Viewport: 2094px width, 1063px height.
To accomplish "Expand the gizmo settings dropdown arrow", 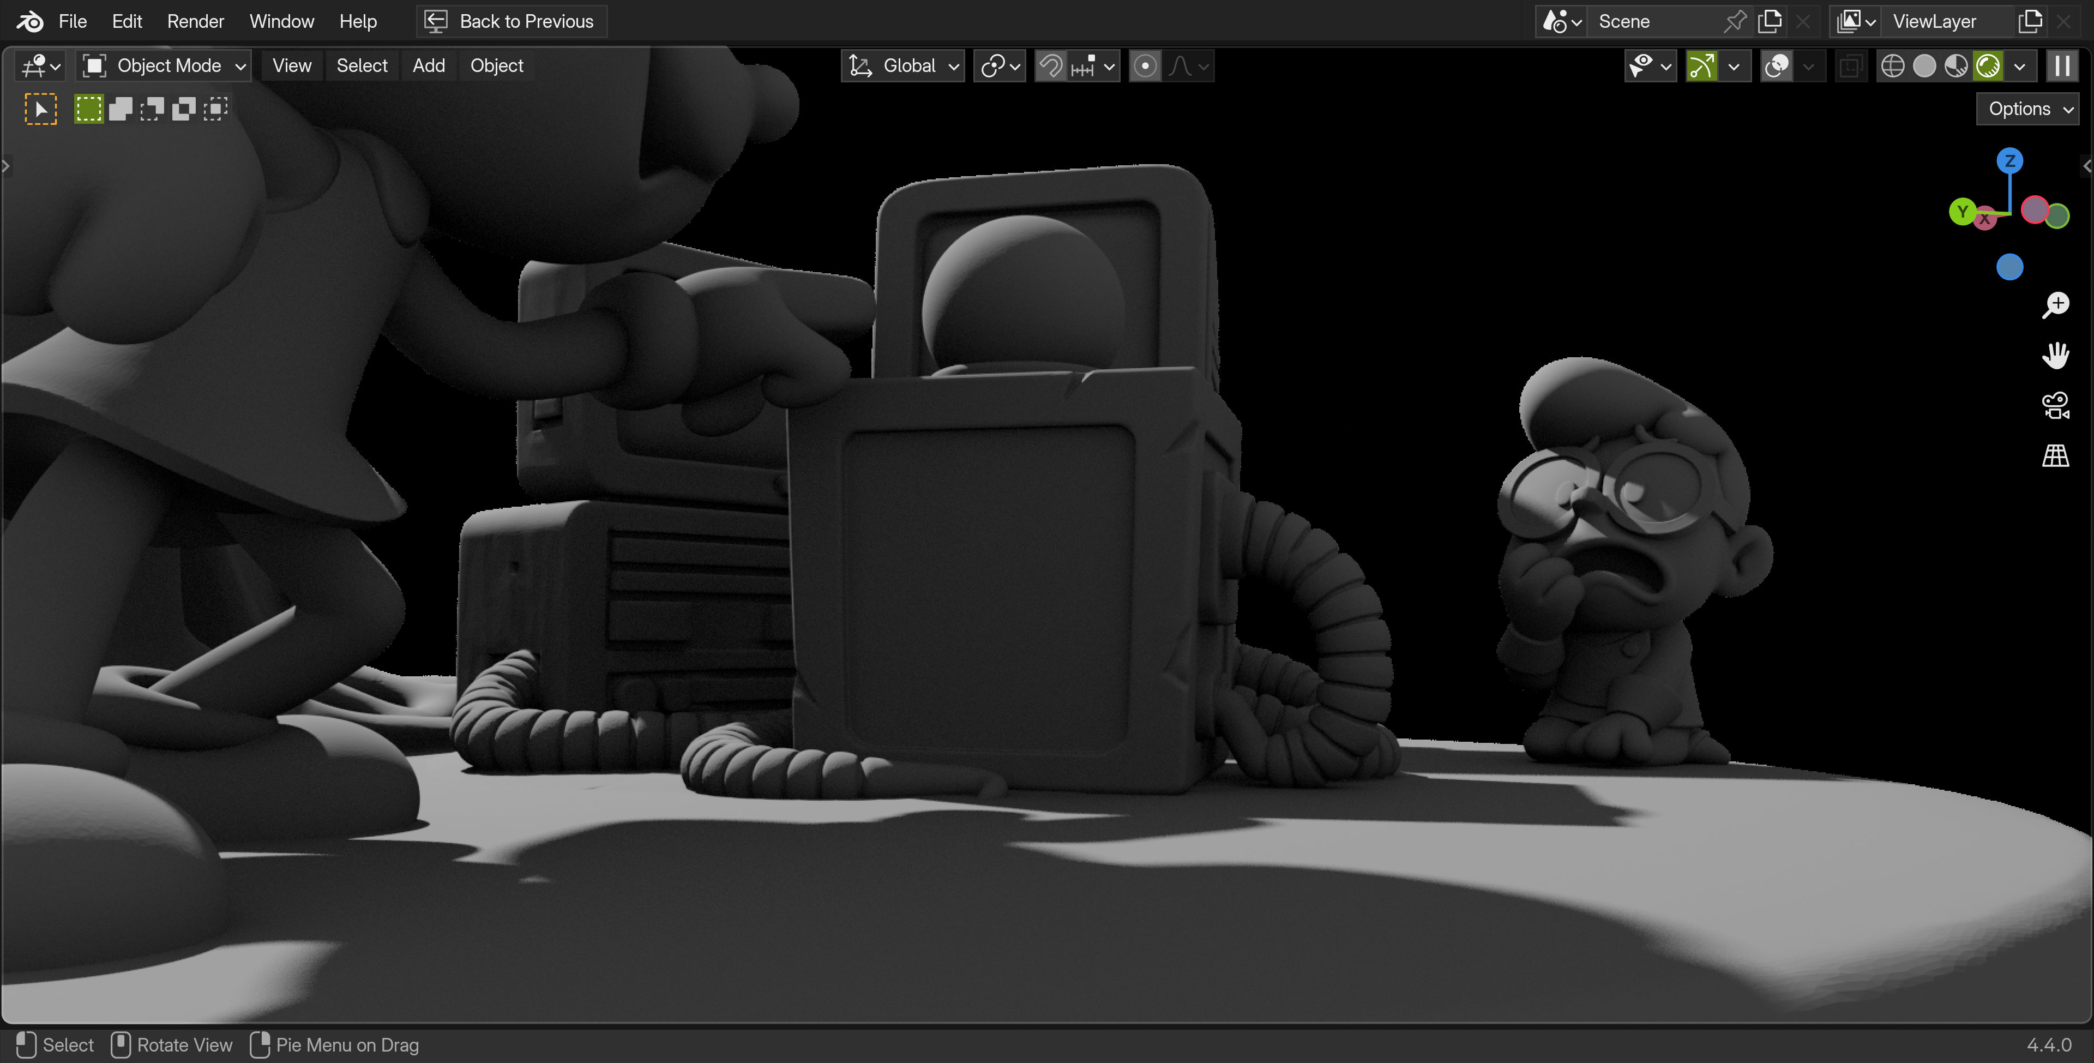I will (x=1734, y=66).
